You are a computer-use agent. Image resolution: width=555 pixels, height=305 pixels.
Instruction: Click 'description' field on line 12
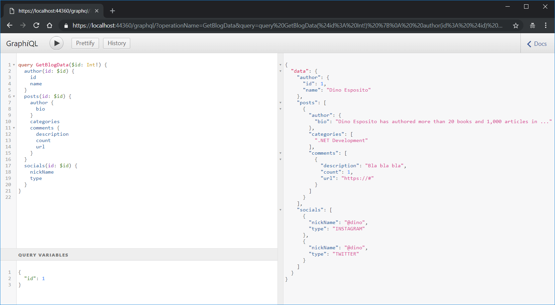52,134
